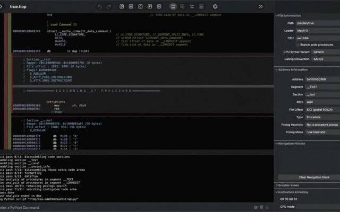This screenshot has height=212, width=340.
Task: Switch to the control flow graph view
Action: [x=182, y=6]
